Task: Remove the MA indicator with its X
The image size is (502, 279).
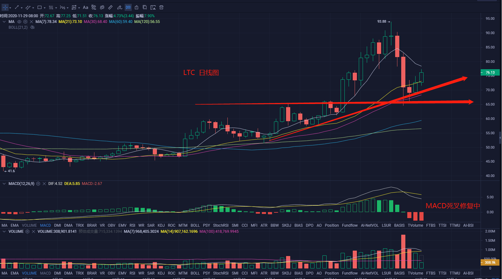Action: (31, 22)
